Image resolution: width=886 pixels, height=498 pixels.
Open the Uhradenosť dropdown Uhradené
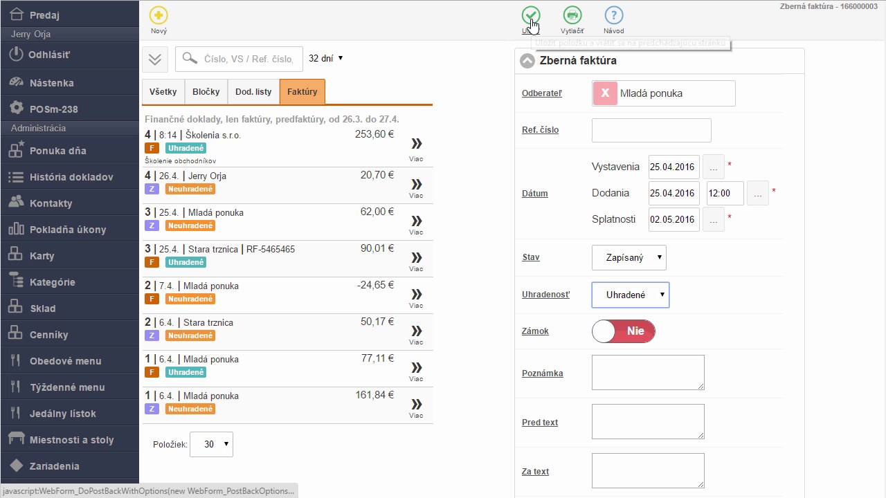tap(631, 295)
